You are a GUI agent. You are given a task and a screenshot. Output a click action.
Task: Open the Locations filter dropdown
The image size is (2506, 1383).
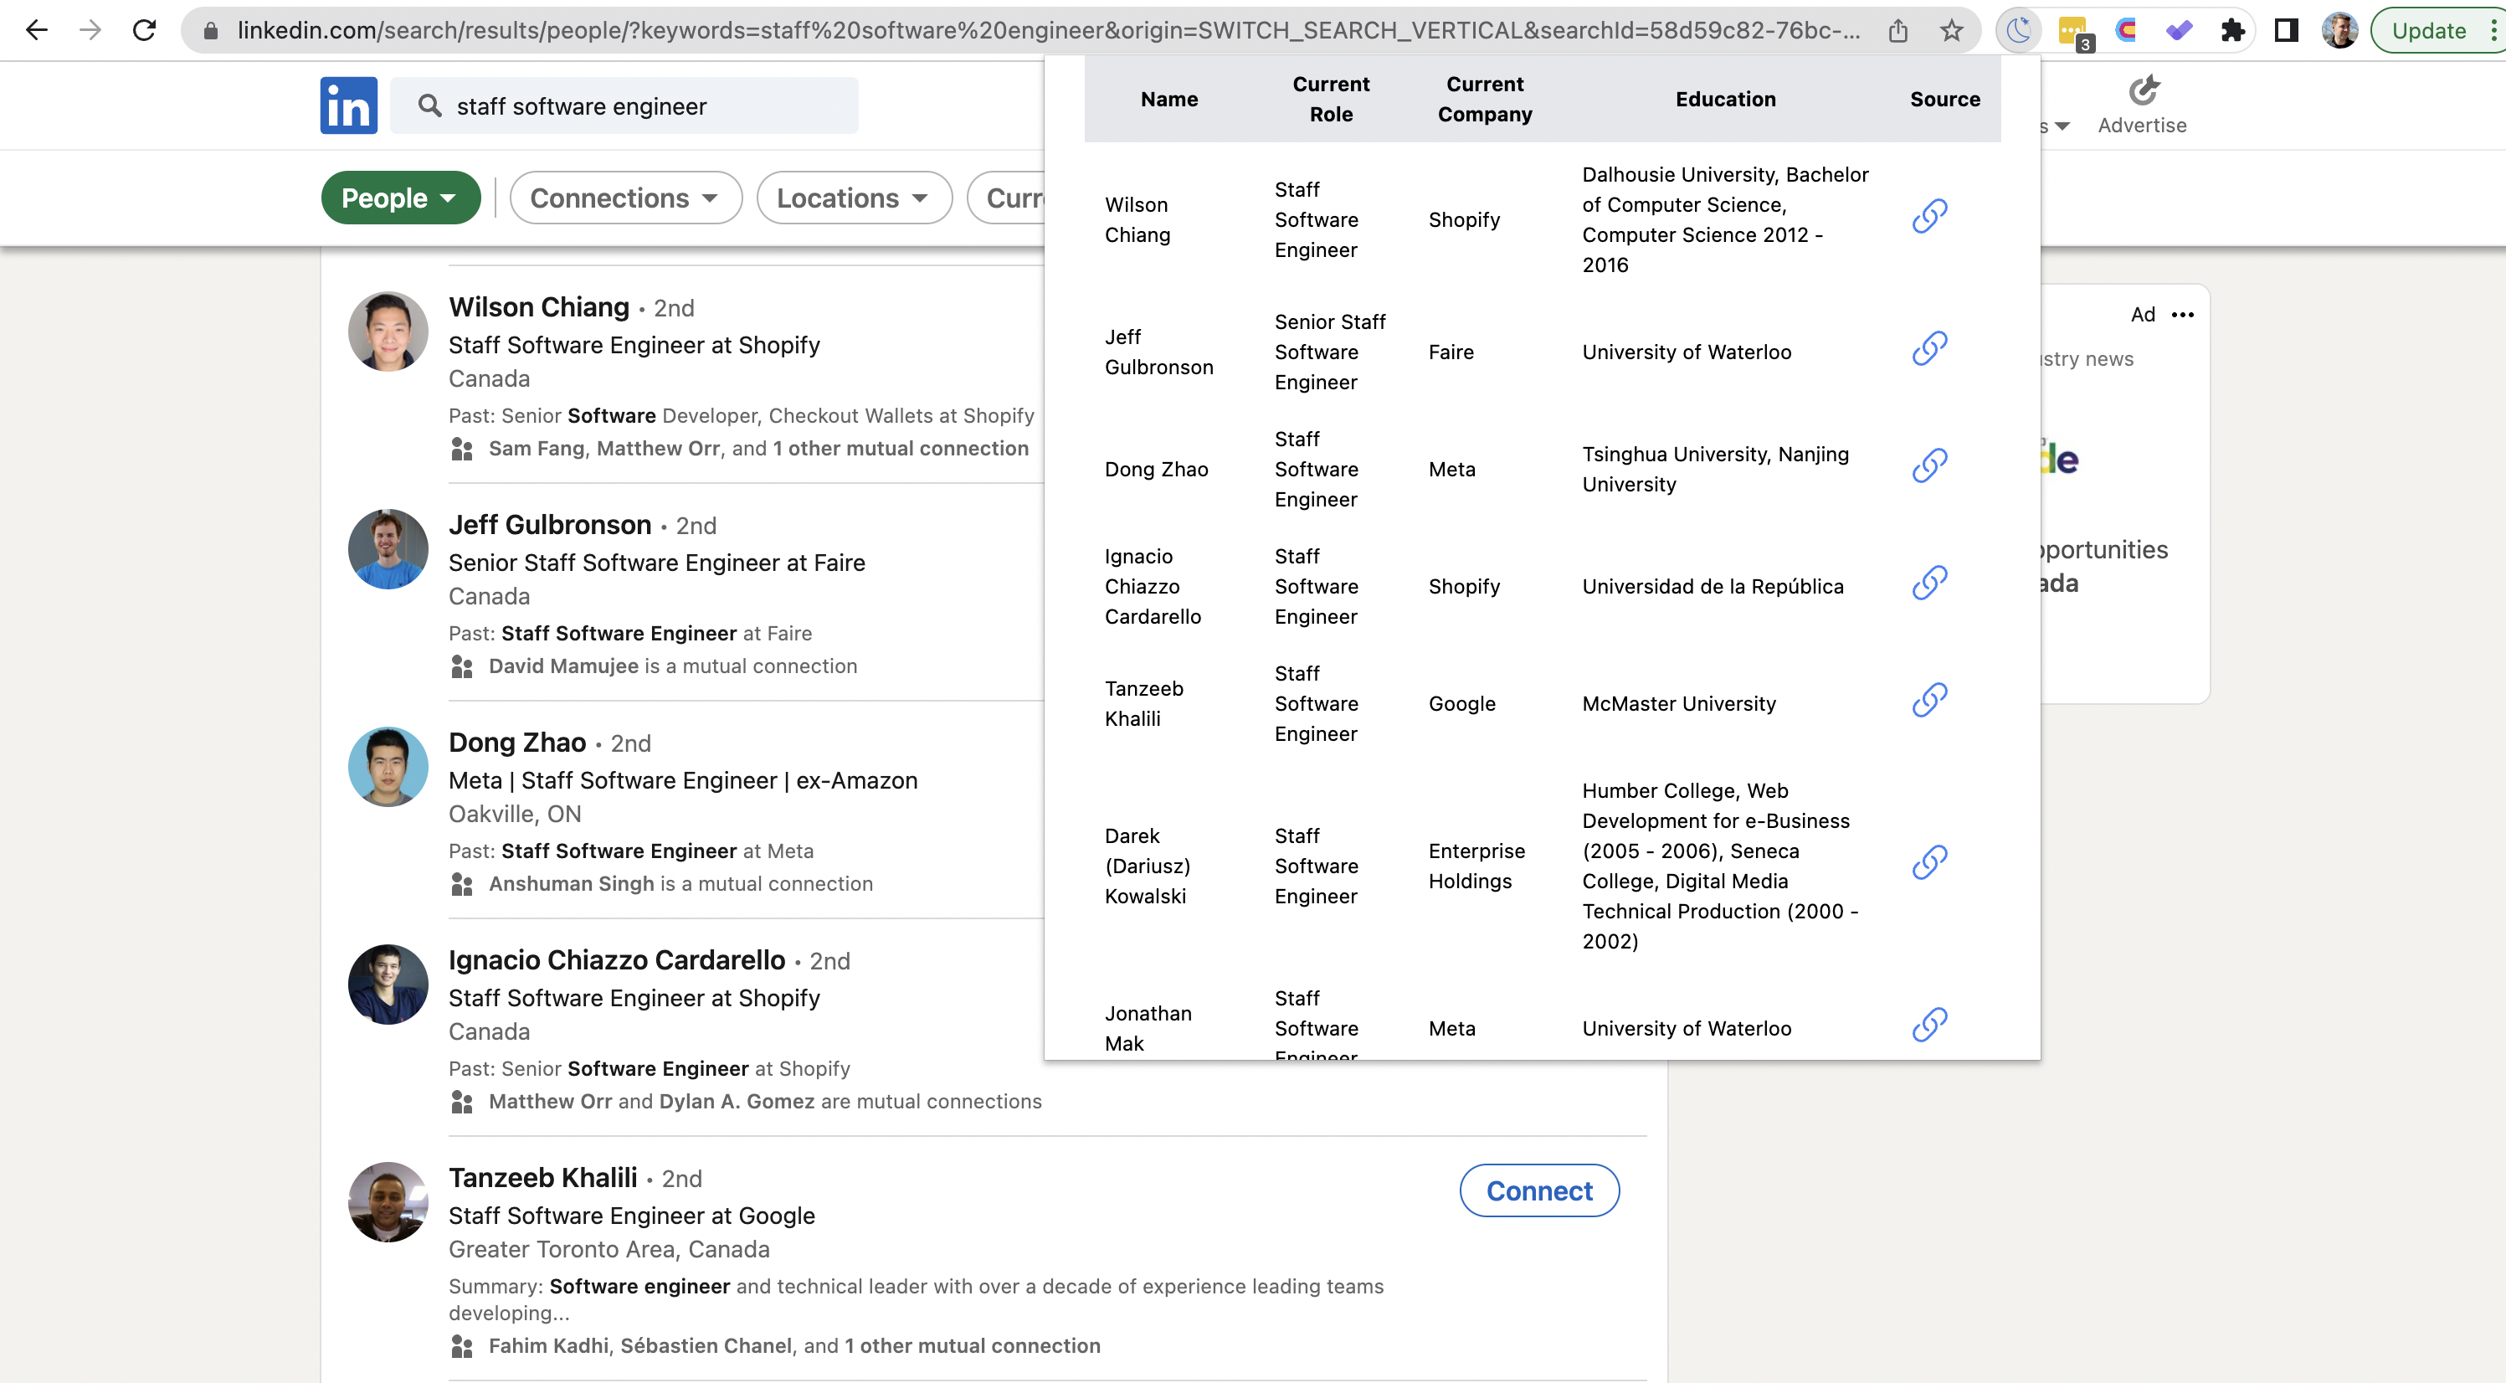tap(853, 198)
